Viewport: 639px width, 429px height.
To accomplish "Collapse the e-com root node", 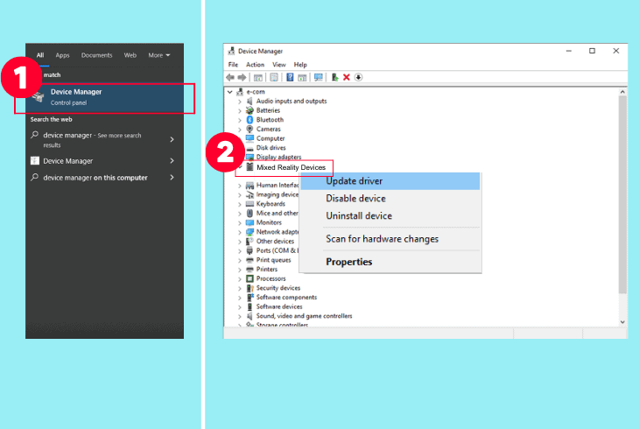I will coord(230,92).
